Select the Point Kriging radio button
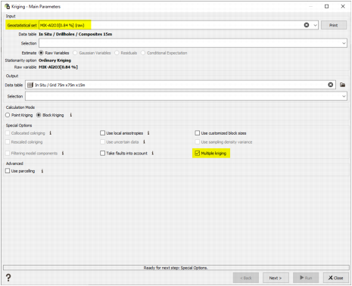352x286 pixels. point(8,115)
